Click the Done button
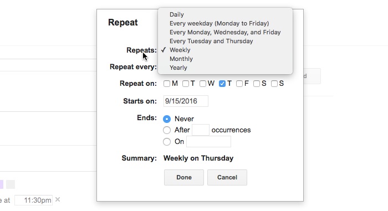This screenshot has height=211, width=388. [x=184, y=178]
